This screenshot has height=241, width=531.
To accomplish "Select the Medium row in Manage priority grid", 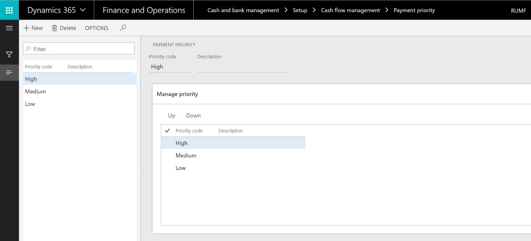I will tap(233, 155).
